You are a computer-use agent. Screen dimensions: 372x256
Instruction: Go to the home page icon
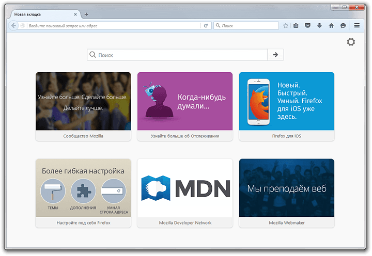(331, 26)
